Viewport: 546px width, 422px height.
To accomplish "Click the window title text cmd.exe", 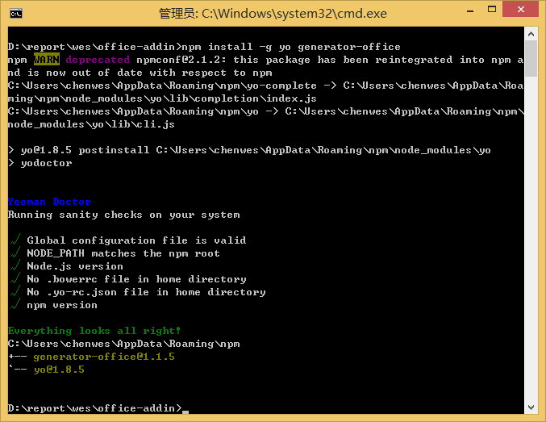I will coord(273,14).
